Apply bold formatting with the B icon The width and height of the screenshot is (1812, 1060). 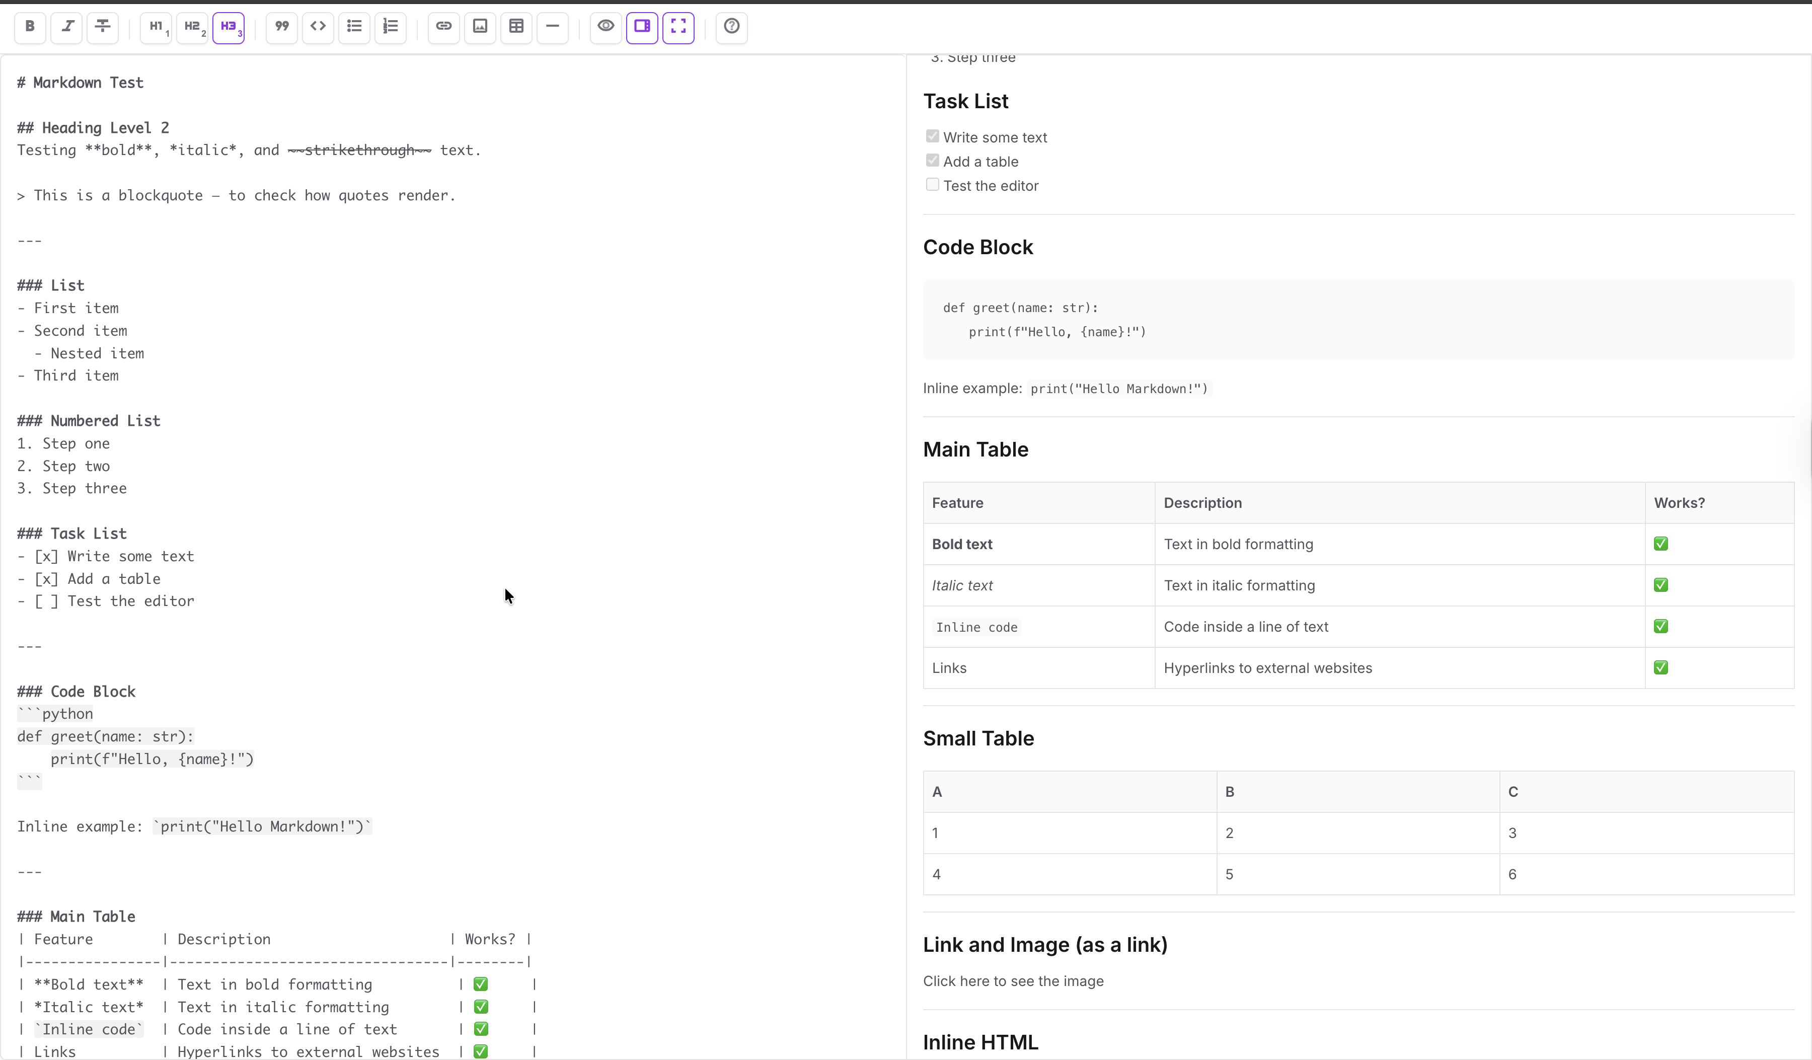[30, 27]
